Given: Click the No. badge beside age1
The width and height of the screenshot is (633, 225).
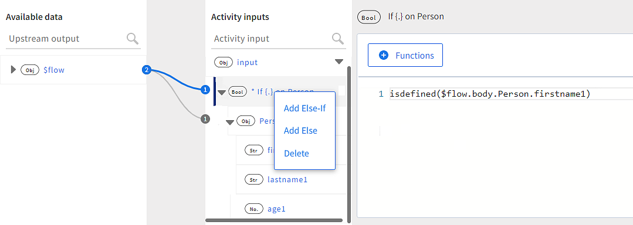Looking at the screenshot, I should 253,209.
